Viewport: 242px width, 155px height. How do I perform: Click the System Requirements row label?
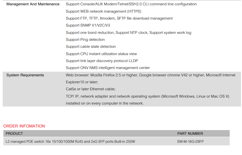tap(25, 75)
